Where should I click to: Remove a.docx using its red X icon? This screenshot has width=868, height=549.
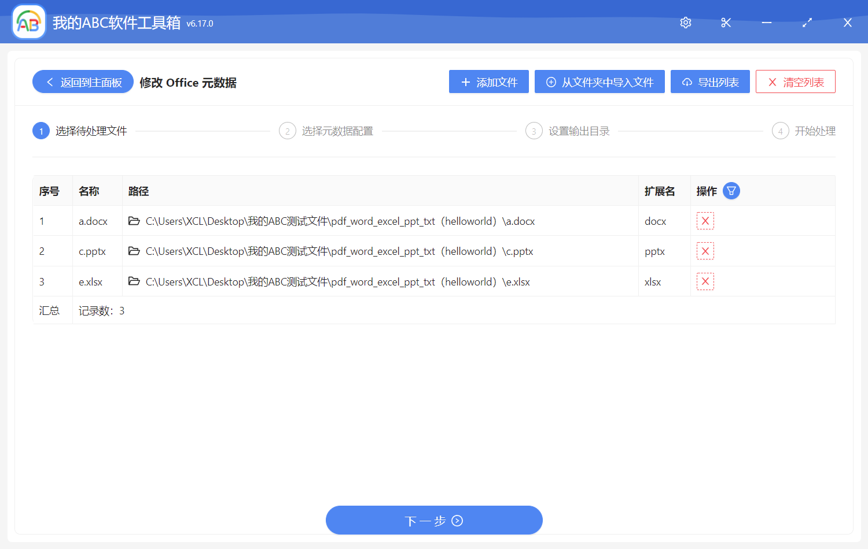pos(705,220)
